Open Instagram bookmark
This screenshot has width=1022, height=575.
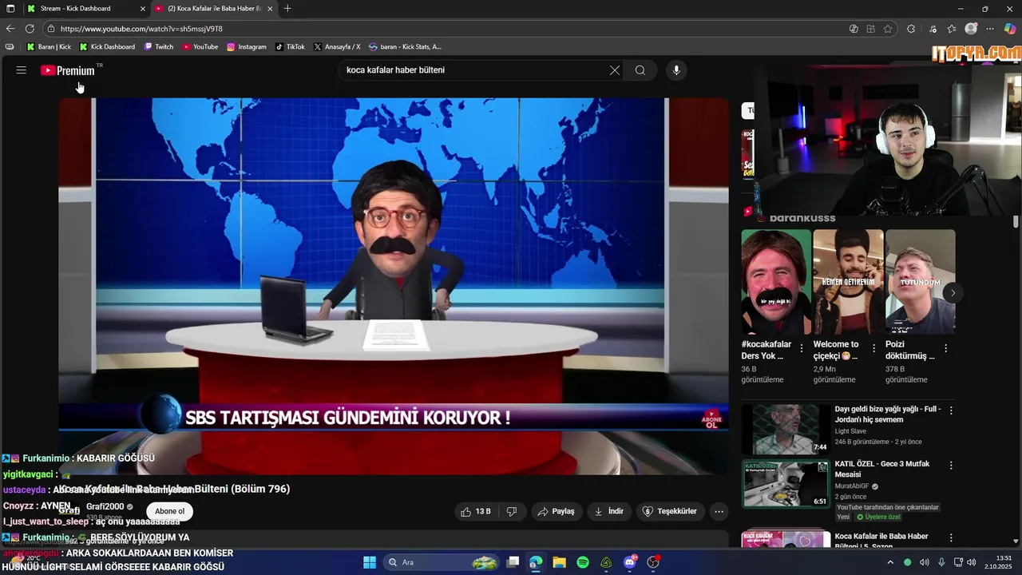(x=247, y=47)
